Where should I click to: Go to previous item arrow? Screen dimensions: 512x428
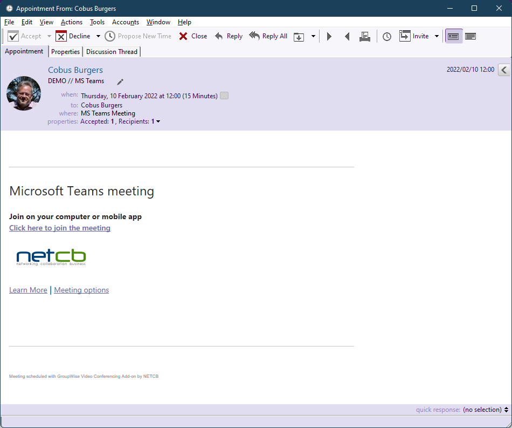click(347, 36)
